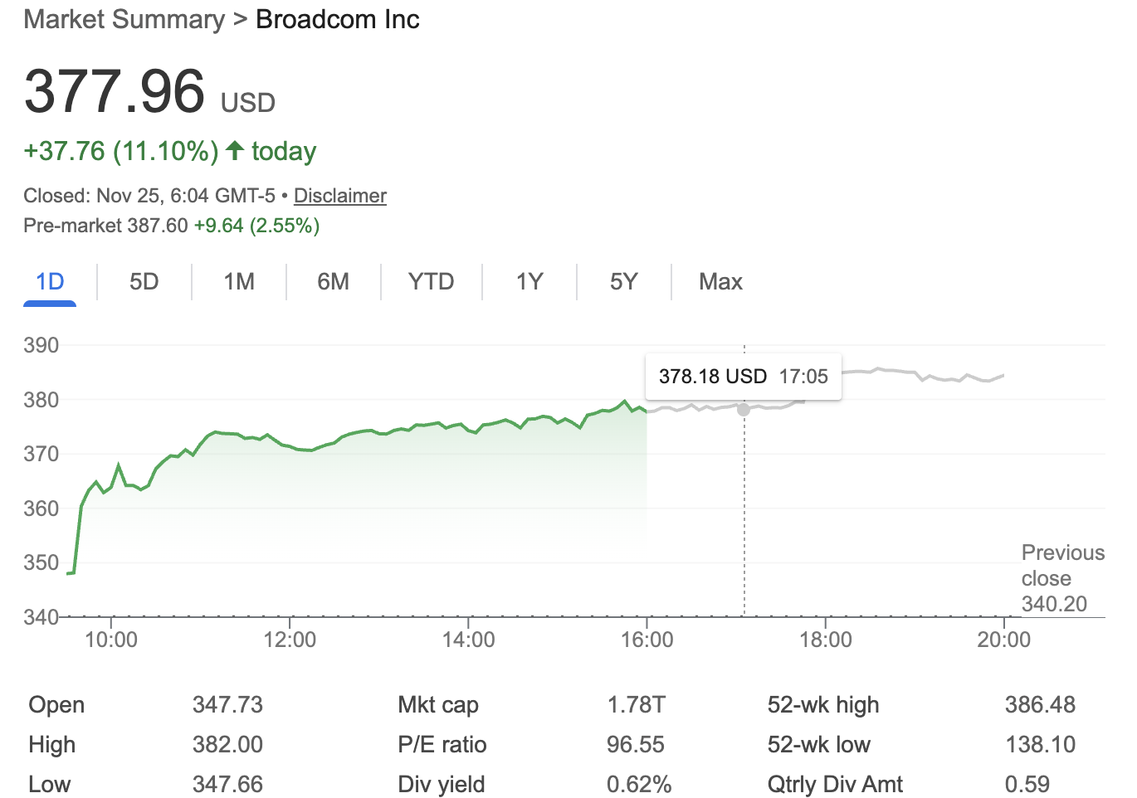The height and width of the screenshot is (798, 1137).
Task: View the 6M price chart
Action: [333, 281]
